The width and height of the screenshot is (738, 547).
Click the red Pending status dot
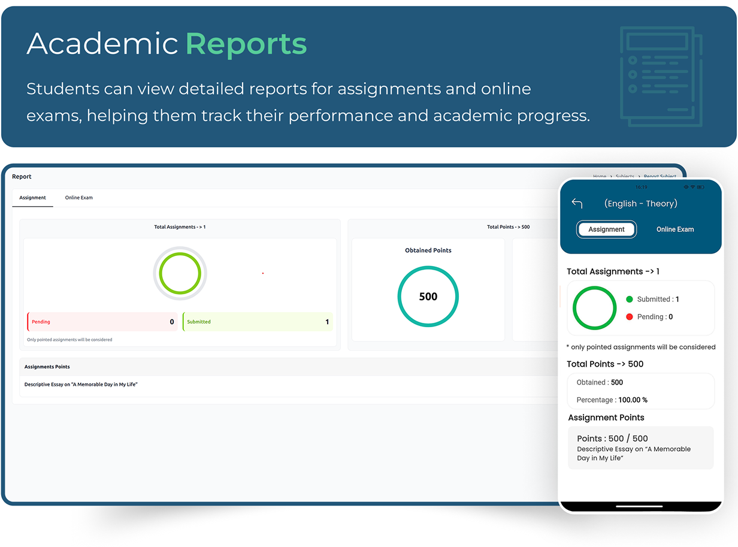(628, 316)
